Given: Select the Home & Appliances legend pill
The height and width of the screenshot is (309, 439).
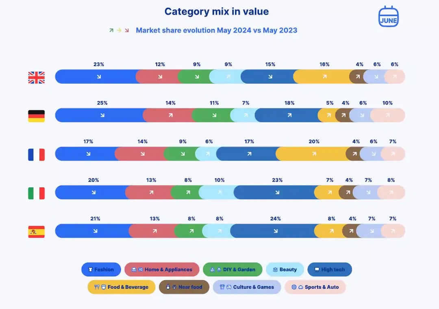Looking at the screenshot, I should pos(162,270).
